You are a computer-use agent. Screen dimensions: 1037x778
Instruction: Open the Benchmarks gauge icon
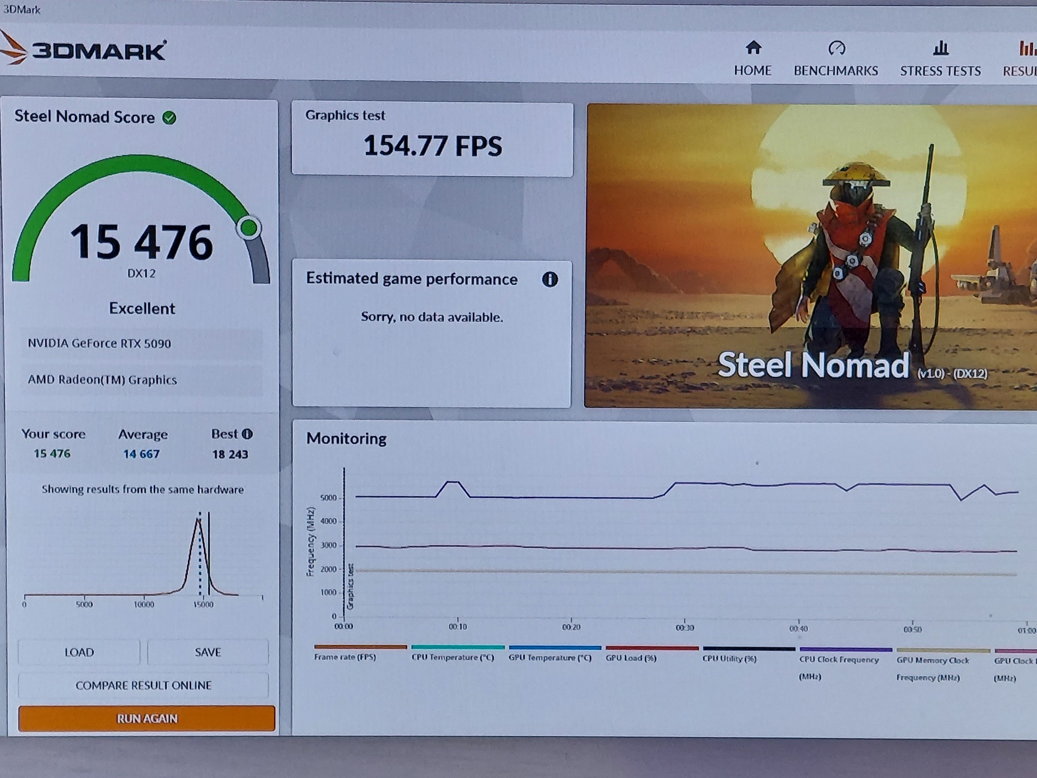point(836,49)
